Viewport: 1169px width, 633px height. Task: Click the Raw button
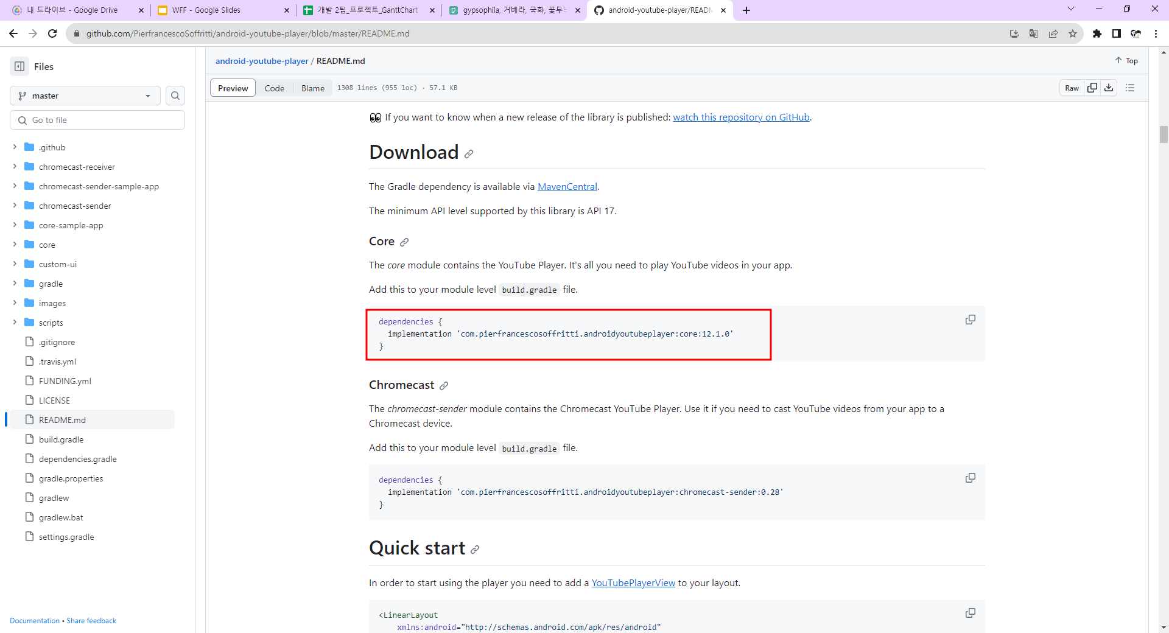[1072, 88]
